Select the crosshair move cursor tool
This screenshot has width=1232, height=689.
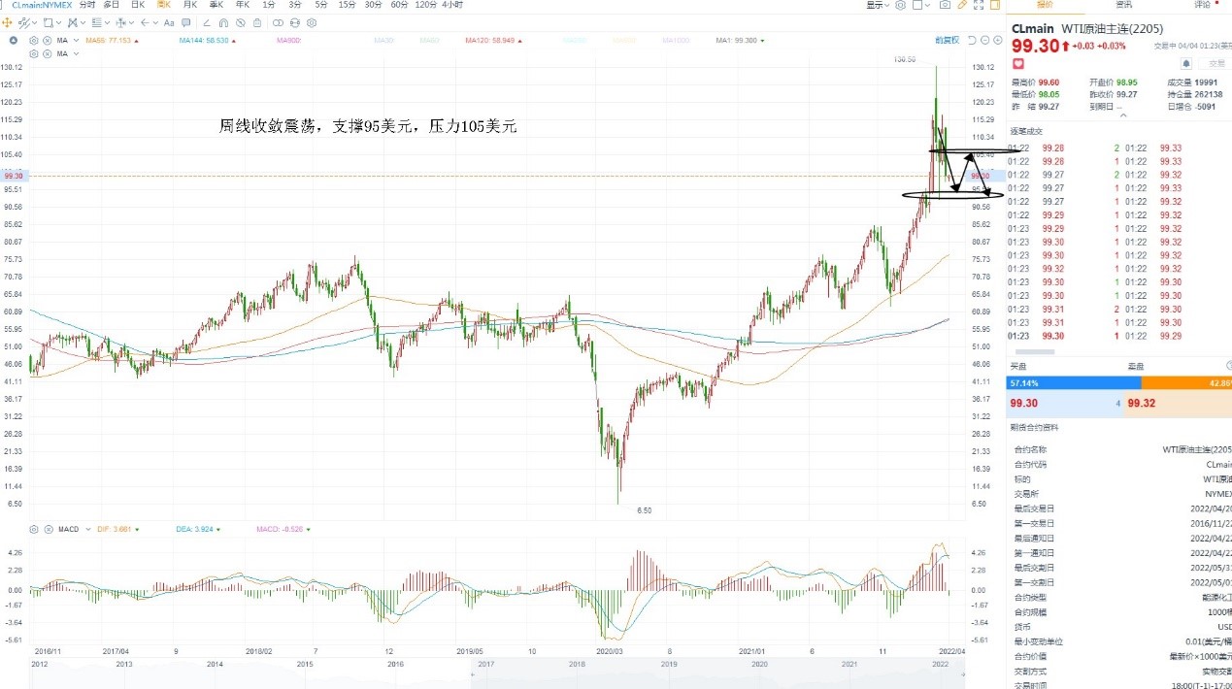coord(7,22)
